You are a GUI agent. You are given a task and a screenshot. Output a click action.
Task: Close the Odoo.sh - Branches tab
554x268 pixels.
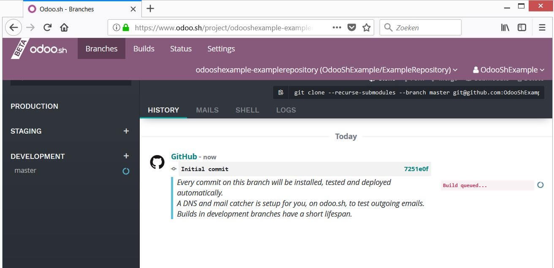coord(132,9)
